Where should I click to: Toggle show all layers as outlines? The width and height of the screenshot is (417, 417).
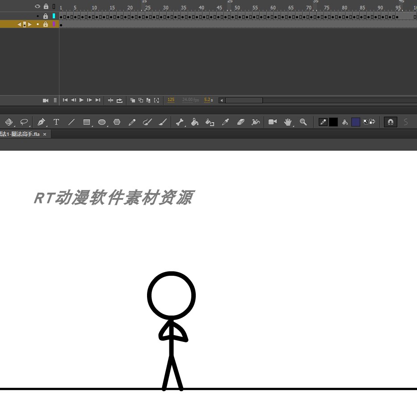click(x=54, y=6)
